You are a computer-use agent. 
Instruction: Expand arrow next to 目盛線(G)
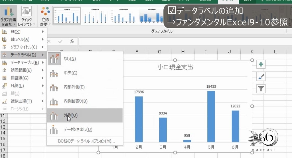tap(43, 78)
